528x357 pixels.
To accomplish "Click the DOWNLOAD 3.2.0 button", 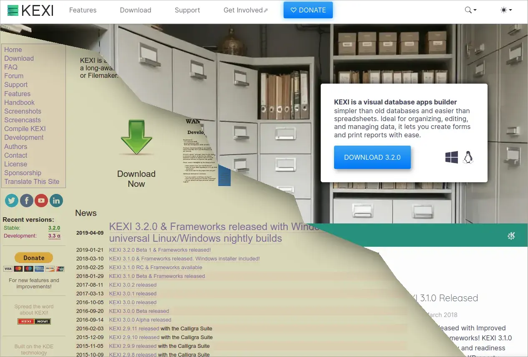I will pyautogui.click(x=372, y=157).
